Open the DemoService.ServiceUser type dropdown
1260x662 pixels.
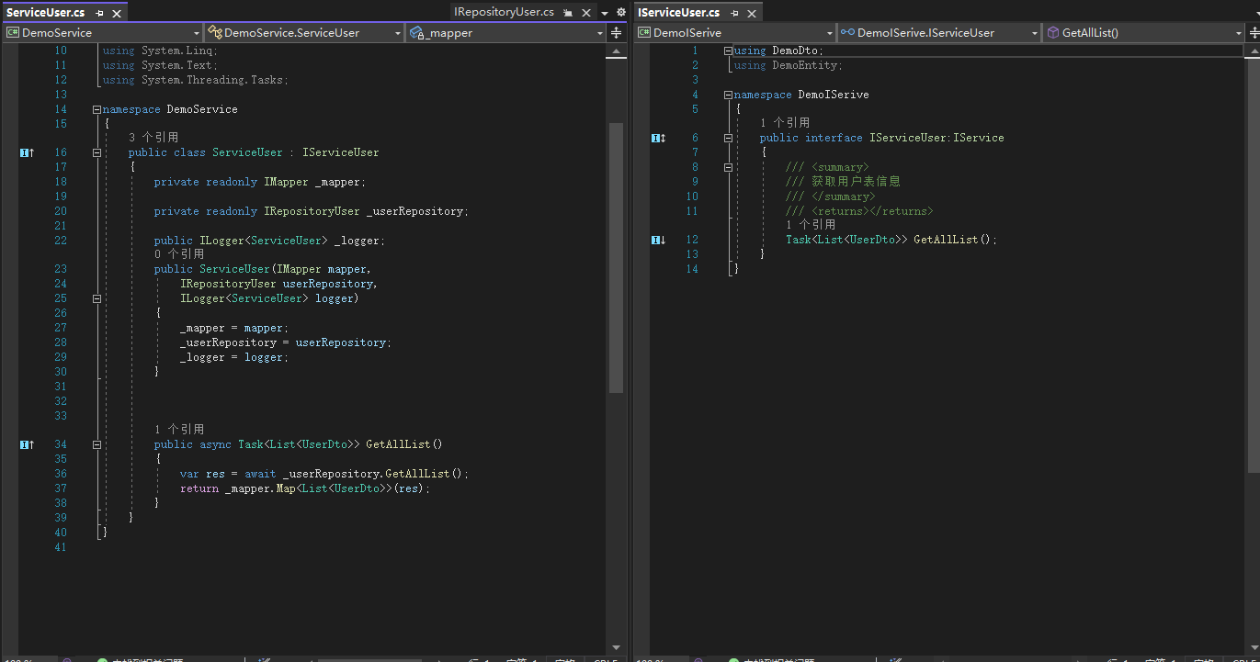[304, 32]
